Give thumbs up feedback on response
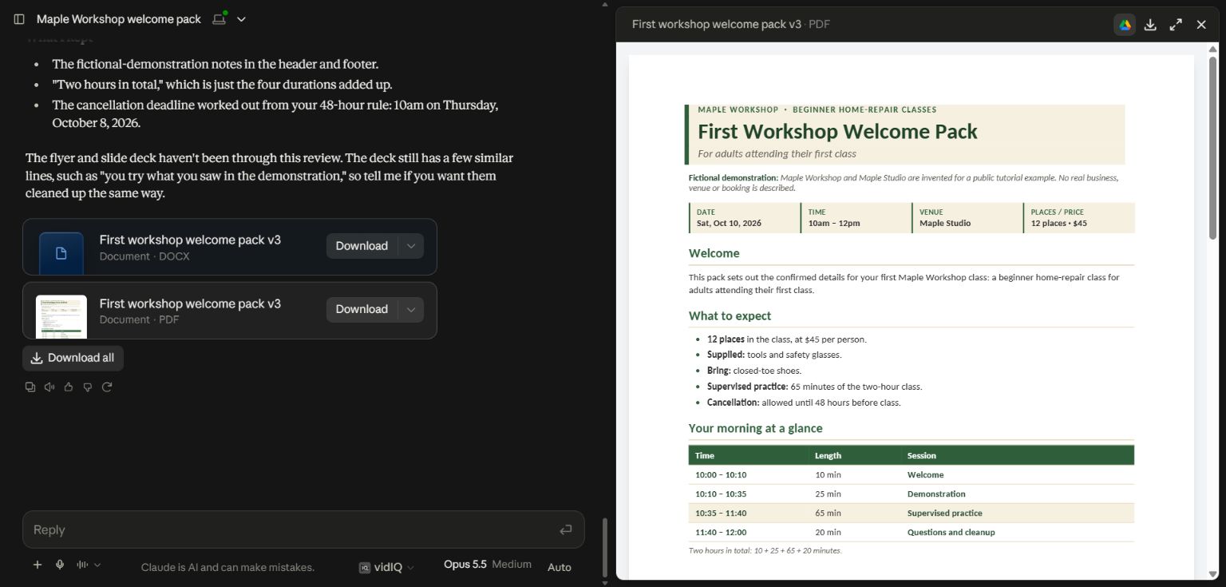The width and height of the screenshot is (1226, 587). (69, 387)
